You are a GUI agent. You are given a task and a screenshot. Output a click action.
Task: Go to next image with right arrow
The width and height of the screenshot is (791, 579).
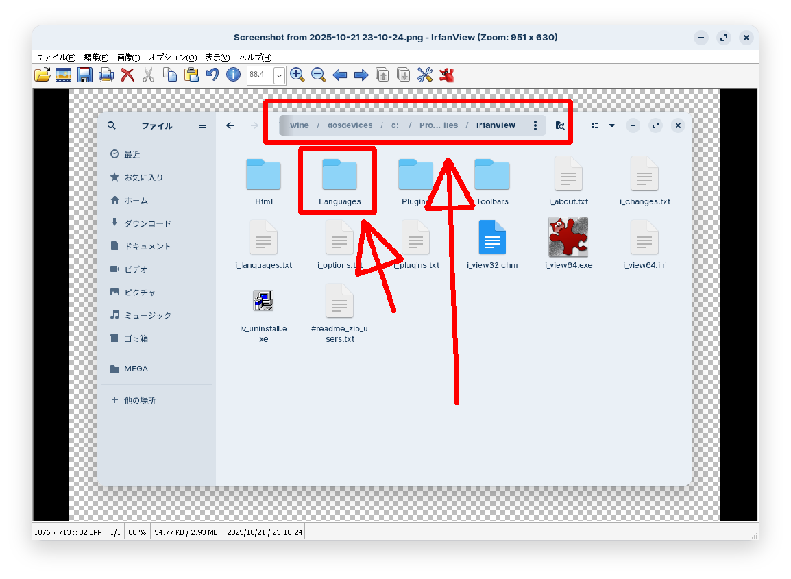coord(361,75)
